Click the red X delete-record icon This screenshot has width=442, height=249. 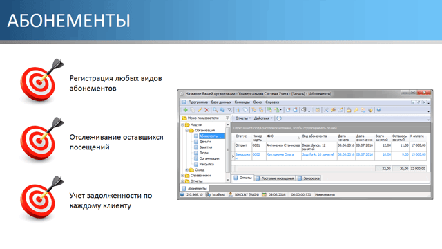click(206, 110)
